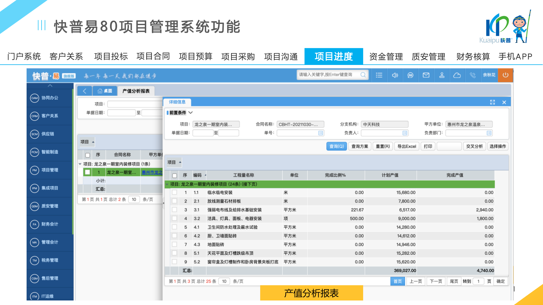This screenshot has height=305, width=543.
Task: Toggle the select-all checkbox in detail table header
Action: pos(175,175)
